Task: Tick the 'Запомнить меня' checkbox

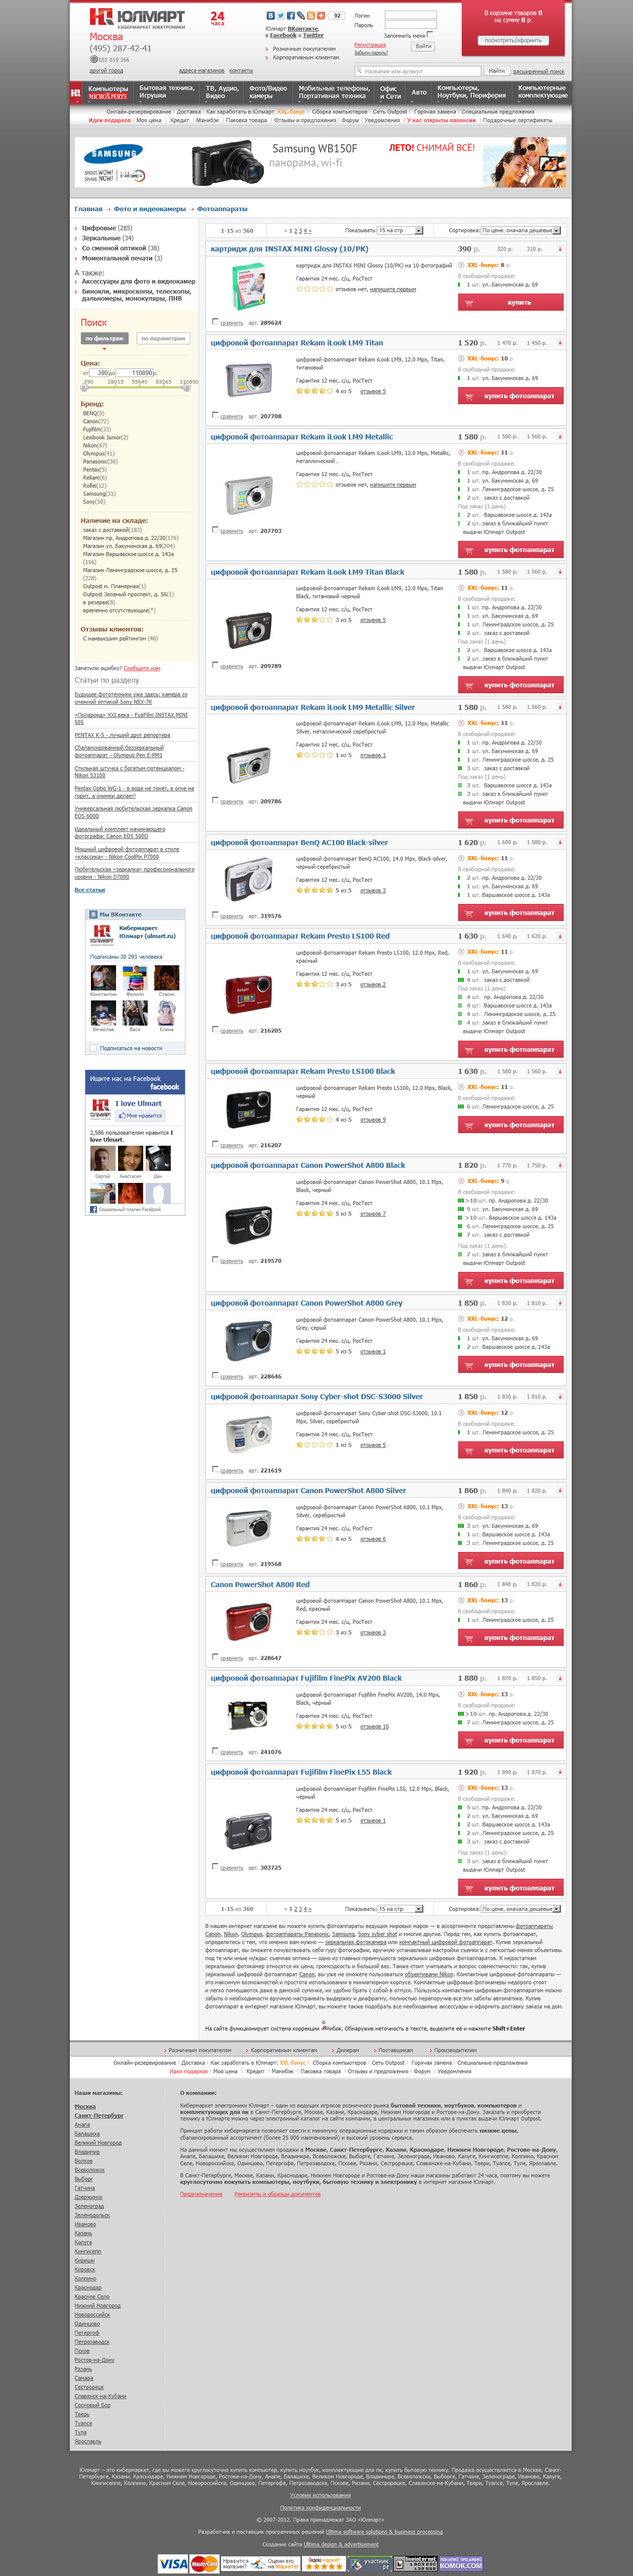Action: pos(430,34)
